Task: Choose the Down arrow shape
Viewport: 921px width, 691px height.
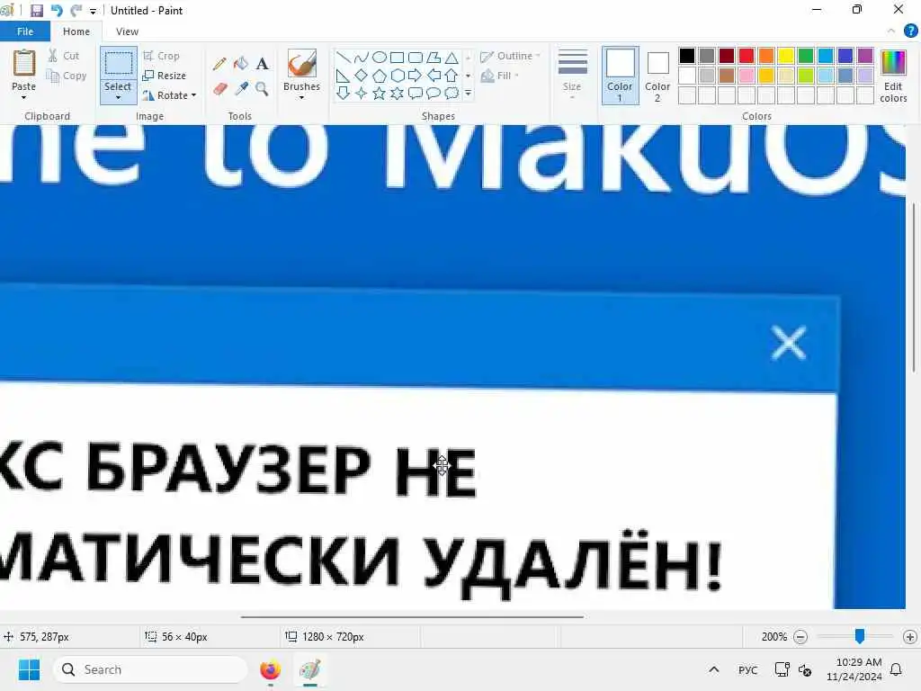Action: 343,93
